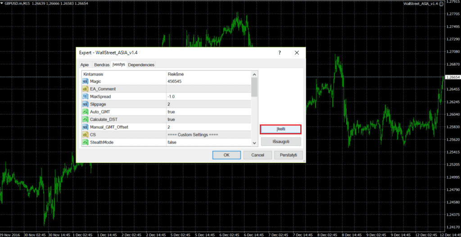Click the Perstatyti reset button
The image size is (461, 237).
point(289,155)
